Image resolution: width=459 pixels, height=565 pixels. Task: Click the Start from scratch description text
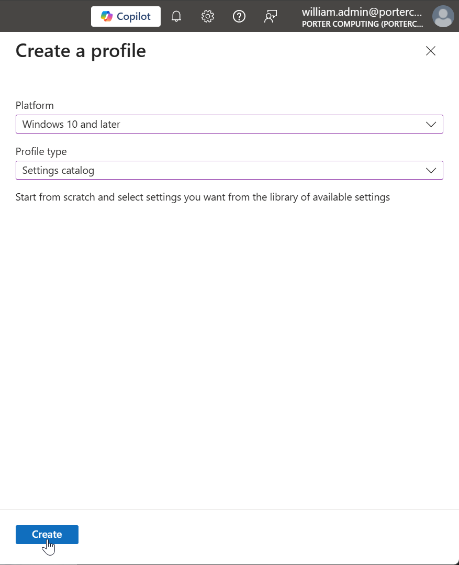point(203,197)
